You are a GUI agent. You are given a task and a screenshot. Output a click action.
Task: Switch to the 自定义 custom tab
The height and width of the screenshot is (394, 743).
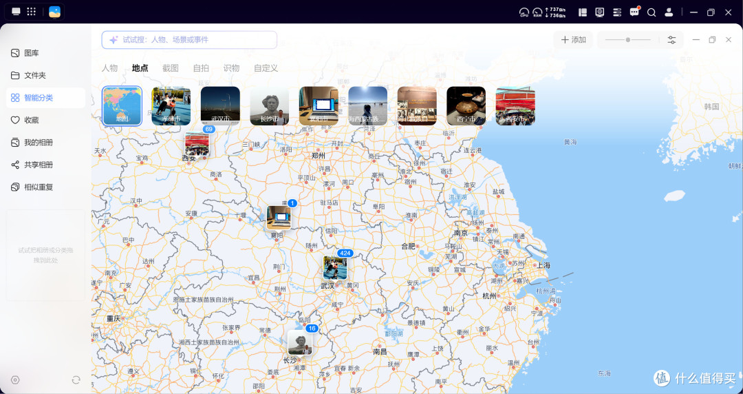(x=266, y=68)
